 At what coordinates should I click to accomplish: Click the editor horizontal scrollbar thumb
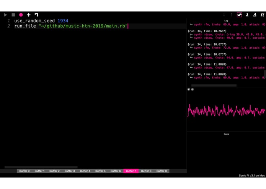click(41, 167)
